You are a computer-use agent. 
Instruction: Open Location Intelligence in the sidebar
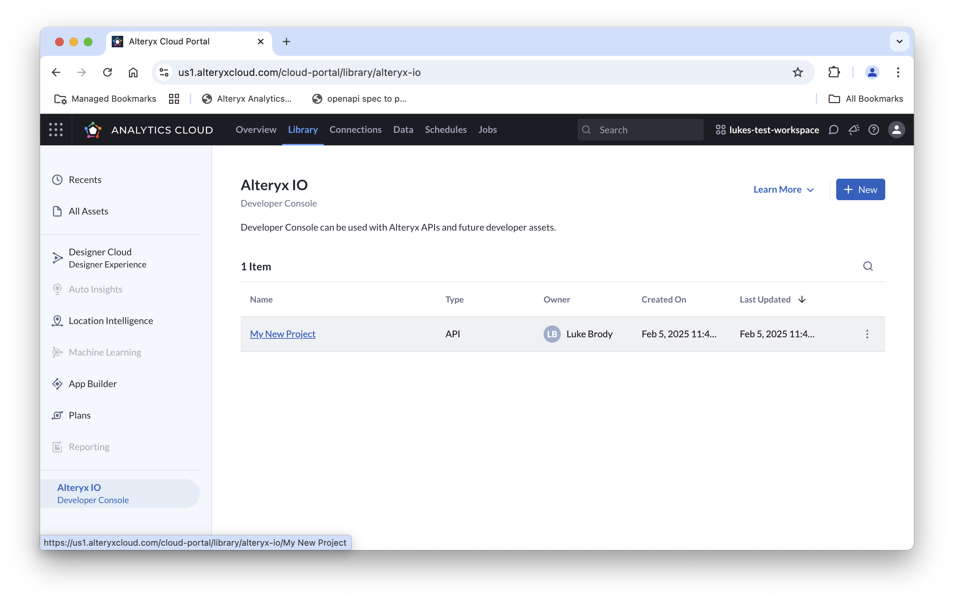[111, 320]
